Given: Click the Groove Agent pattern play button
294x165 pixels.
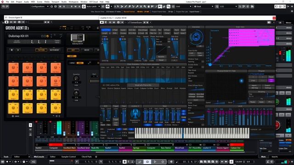Looking at the screenshot, I should click(x=18, y=50).
